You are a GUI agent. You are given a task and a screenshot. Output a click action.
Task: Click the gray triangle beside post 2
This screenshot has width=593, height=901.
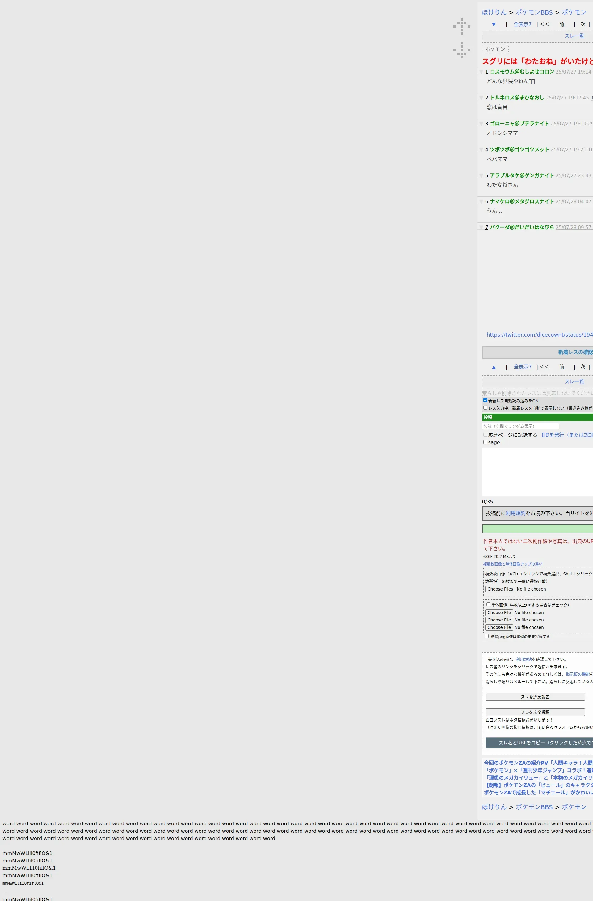click(481, 98)
